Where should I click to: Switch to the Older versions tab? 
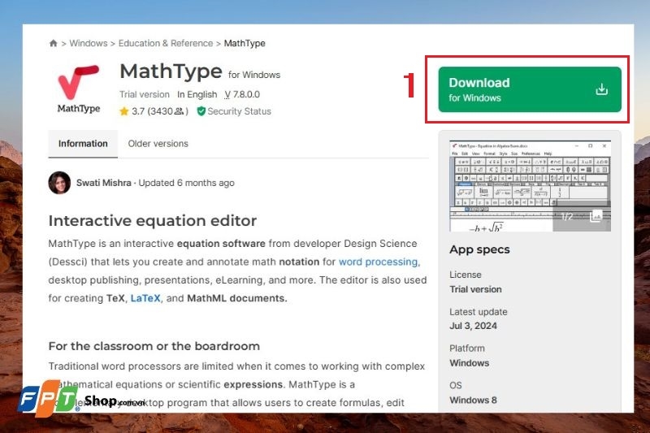(158, 144)
